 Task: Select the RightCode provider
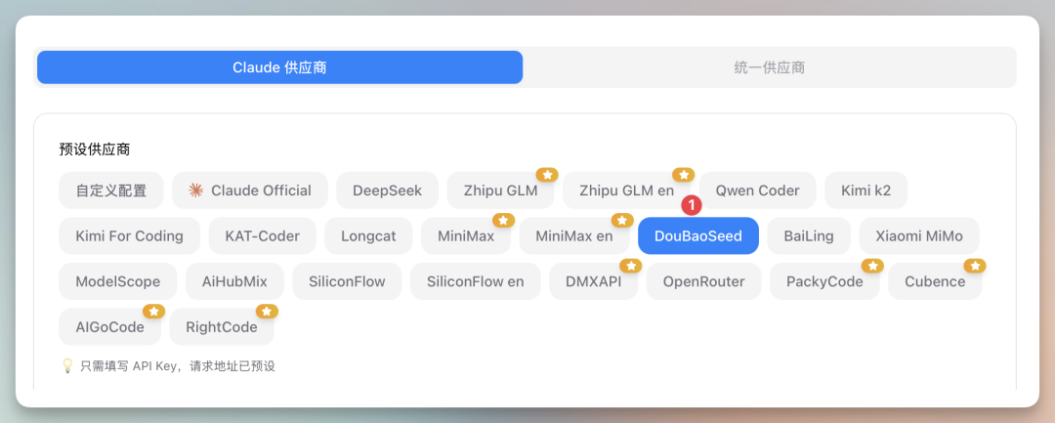point(222,327)
